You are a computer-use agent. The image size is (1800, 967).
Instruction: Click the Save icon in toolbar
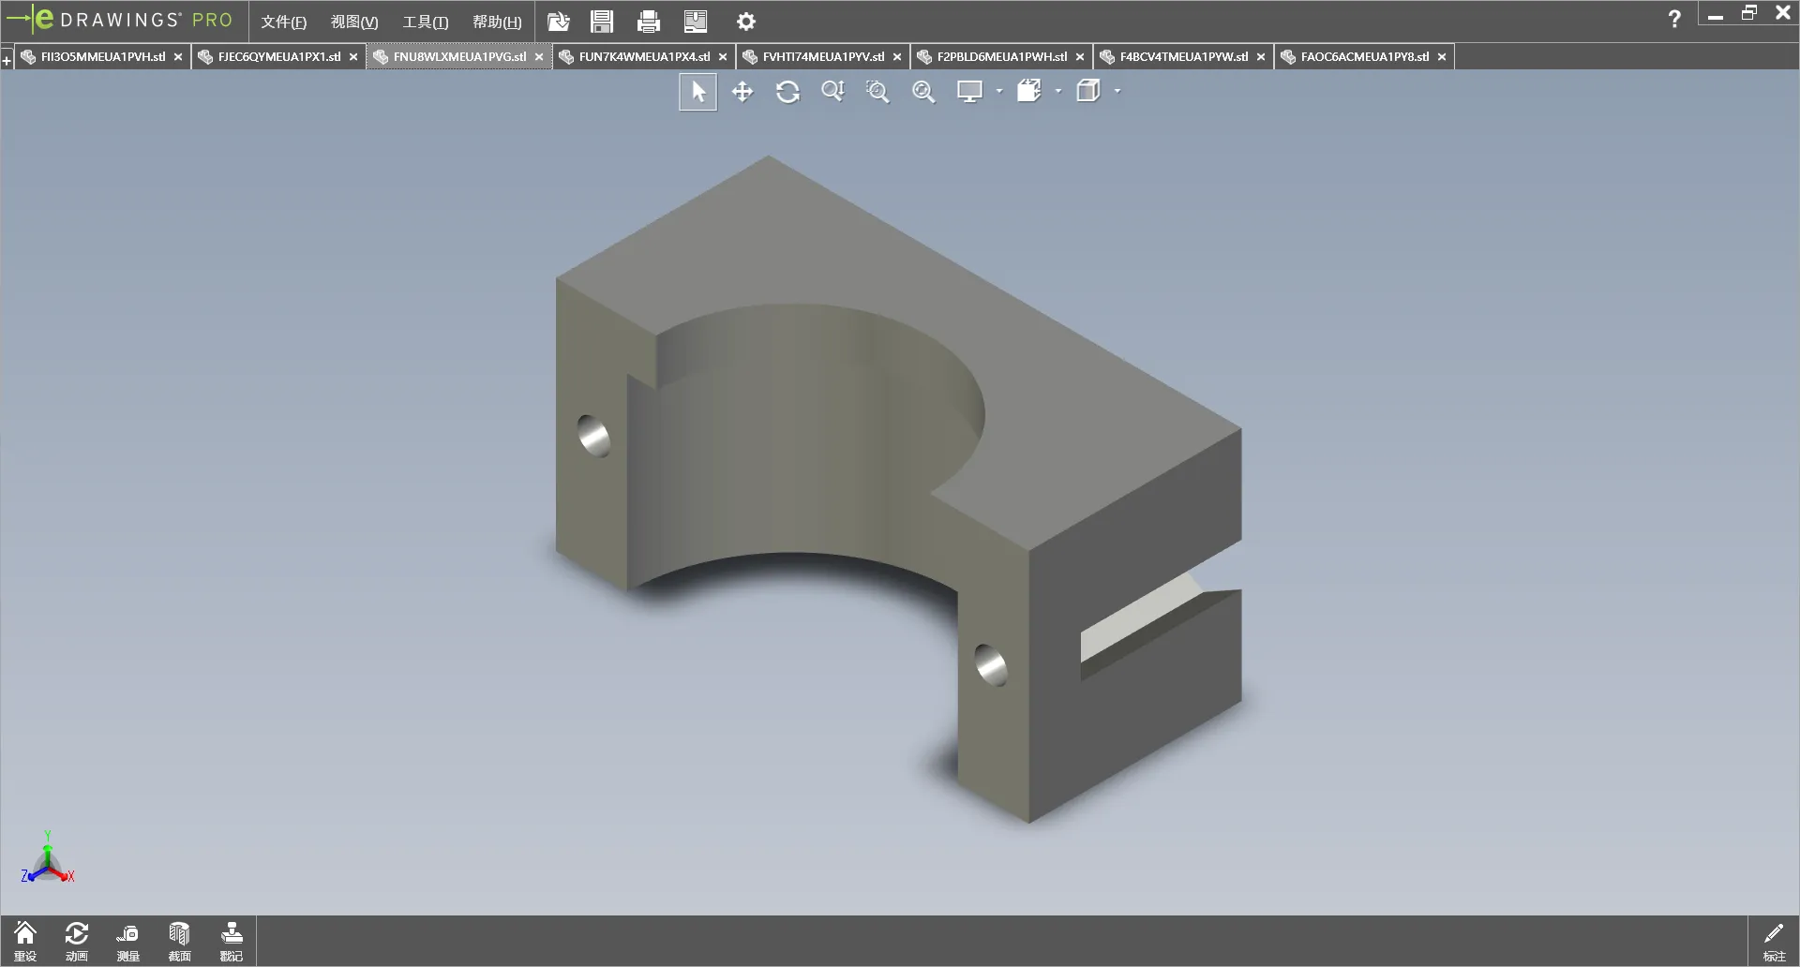[602, 22]
